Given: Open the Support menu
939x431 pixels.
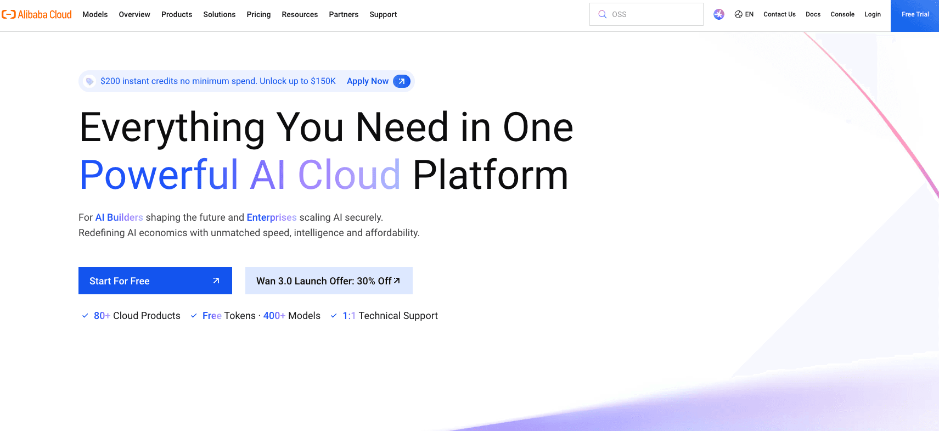Looking at the screenshot, I should (383, 14).
